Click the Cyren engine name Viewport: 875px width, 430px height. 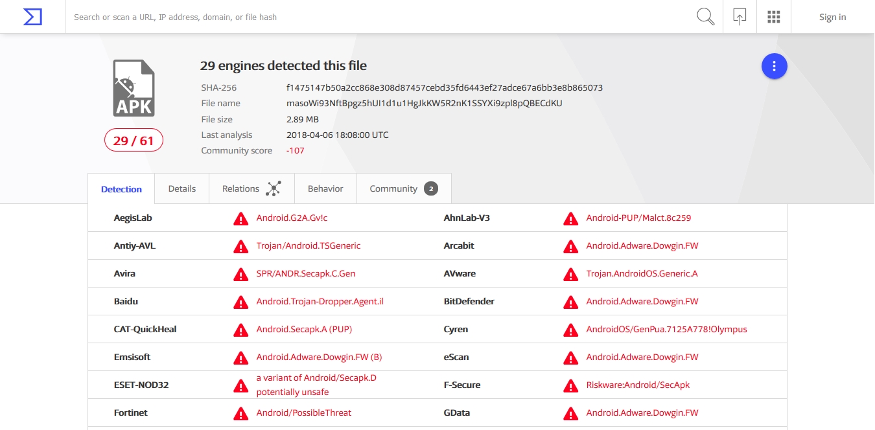click(456, 330)
